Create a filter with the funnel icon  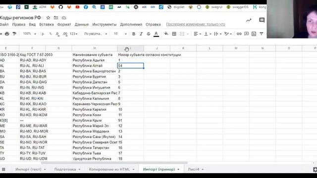pyautogui.click(x=262, y=34)
